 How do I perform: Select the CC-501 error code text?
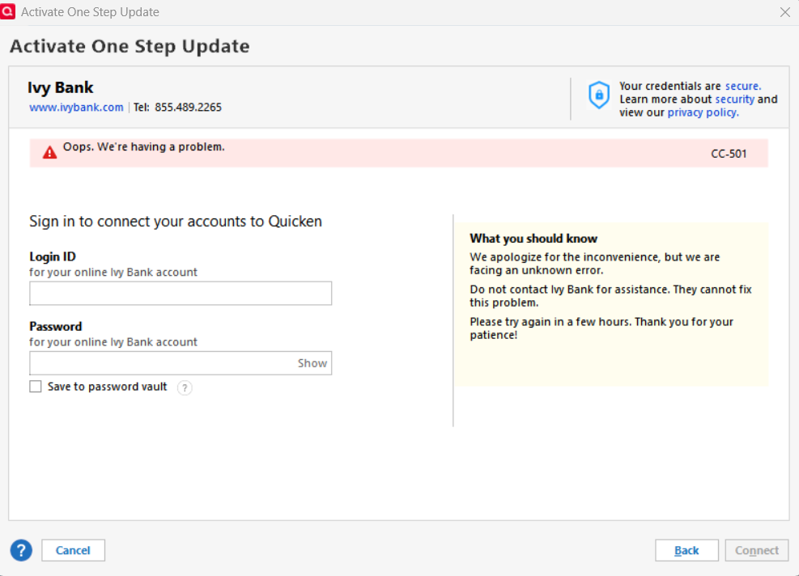tap(729, 154)
